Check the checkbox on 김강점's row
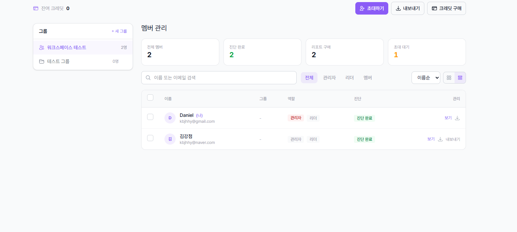Viewport: 517px width, 232px height. tap(150, 138)
